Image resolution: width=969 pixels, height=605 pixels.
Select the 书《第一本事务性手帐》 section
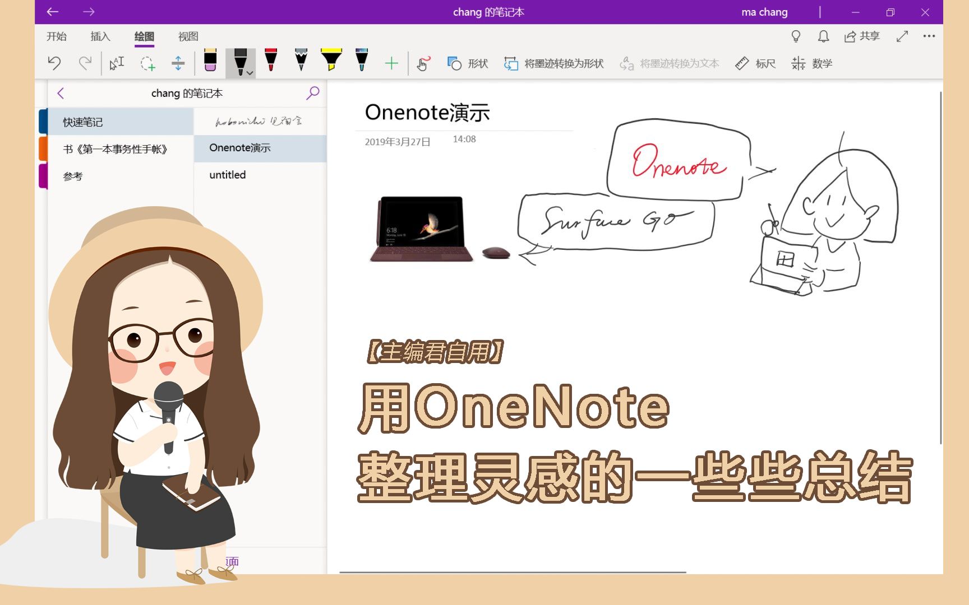(x=121, y=149)
